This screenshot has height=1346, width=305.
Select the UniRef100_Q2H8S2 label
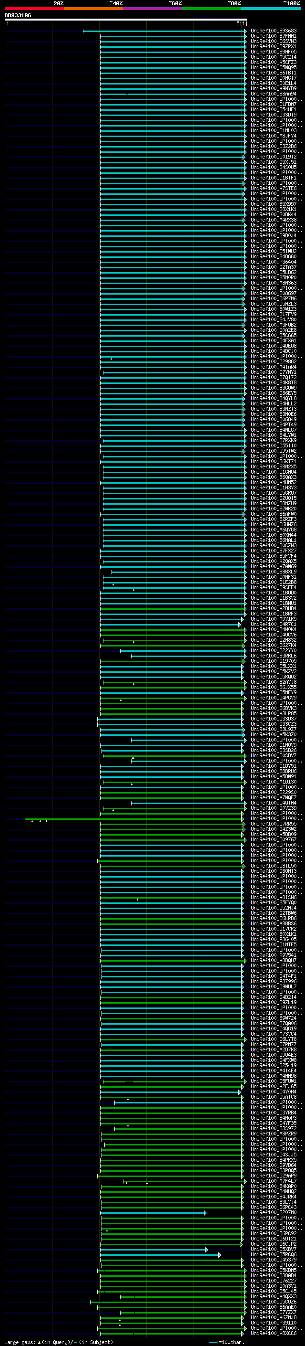274,640
